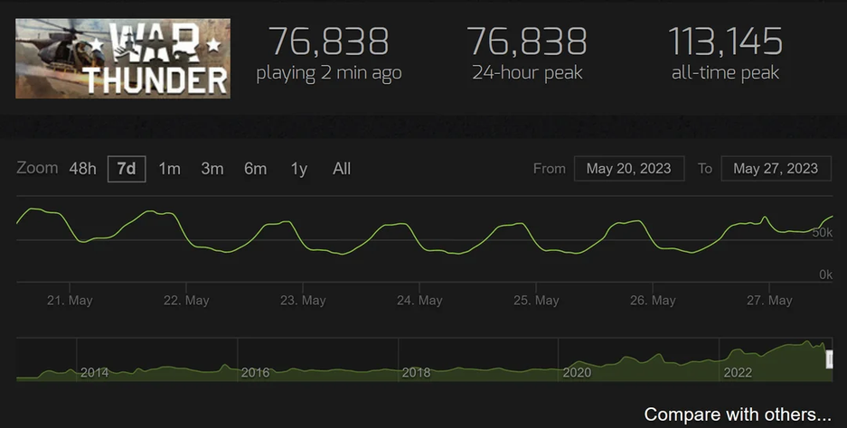
Task: Click the 26. May axis label
Action: pos(653,301)
